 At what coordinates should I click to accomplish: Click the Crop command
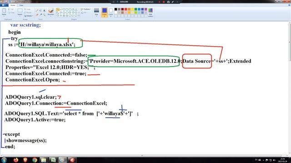[x=27, y=9]
